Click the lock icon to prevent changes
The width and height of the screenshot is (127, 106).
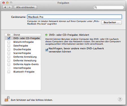click(7, 99)
